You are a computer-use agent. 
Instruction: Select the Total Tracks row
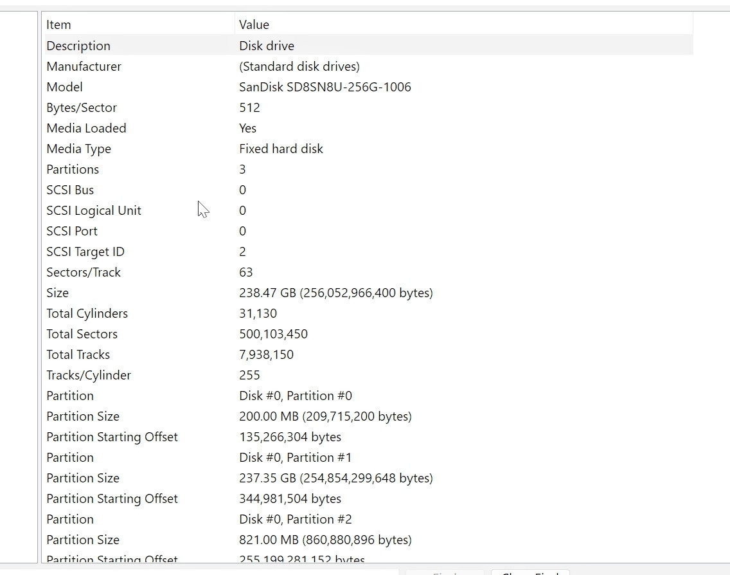[369, 354]
